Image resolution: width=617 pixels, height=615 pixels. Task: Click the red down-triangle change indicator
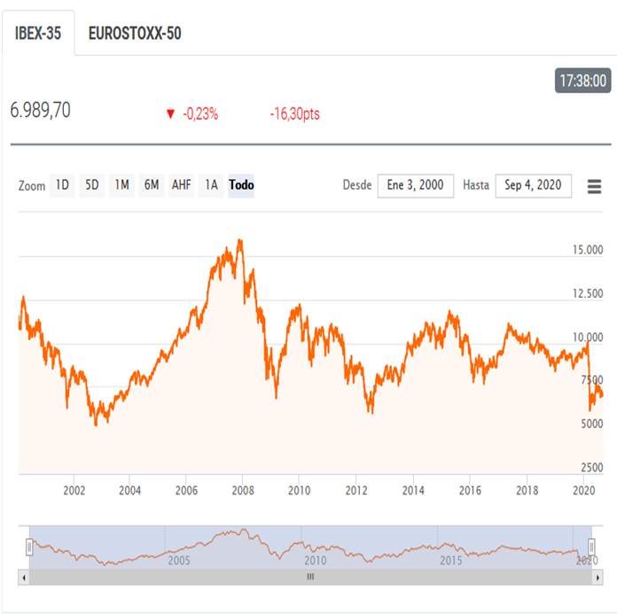pyautogui.click(x=170, y=114)
